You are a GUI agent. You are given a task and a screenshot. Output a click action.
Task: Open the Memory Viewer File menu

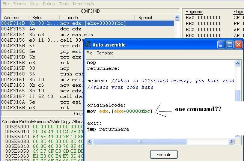pos(6,4)
